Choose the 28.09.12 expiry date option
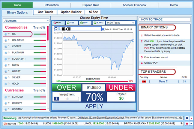 [98, 22]
